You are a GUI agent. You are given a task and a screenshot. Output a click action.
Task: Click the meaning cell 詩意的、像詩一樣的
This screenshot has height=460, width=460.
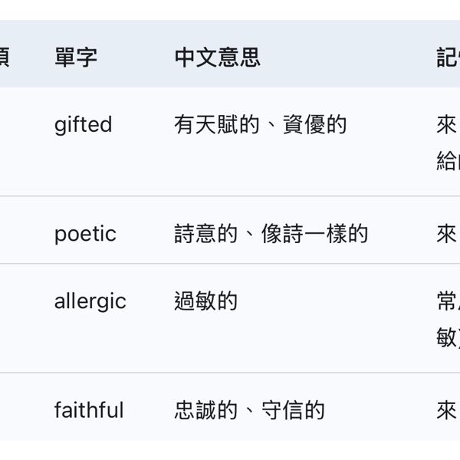click(x=271, y=234)
